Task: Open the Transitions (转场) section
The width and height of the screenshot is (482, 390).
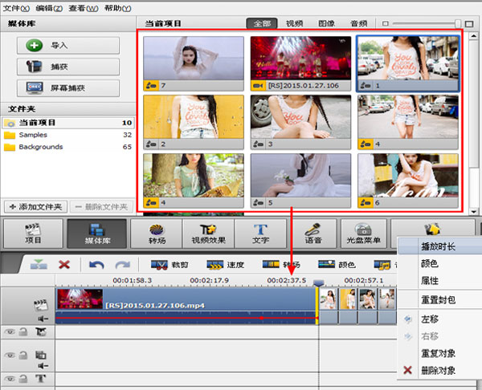Action: coord(157,234)
